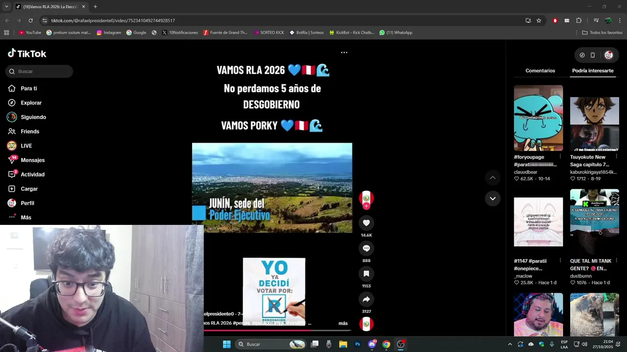Open the clauudbear author link
Image resolution: width=627 pixels, height=352 pixels.
[526, 172]
